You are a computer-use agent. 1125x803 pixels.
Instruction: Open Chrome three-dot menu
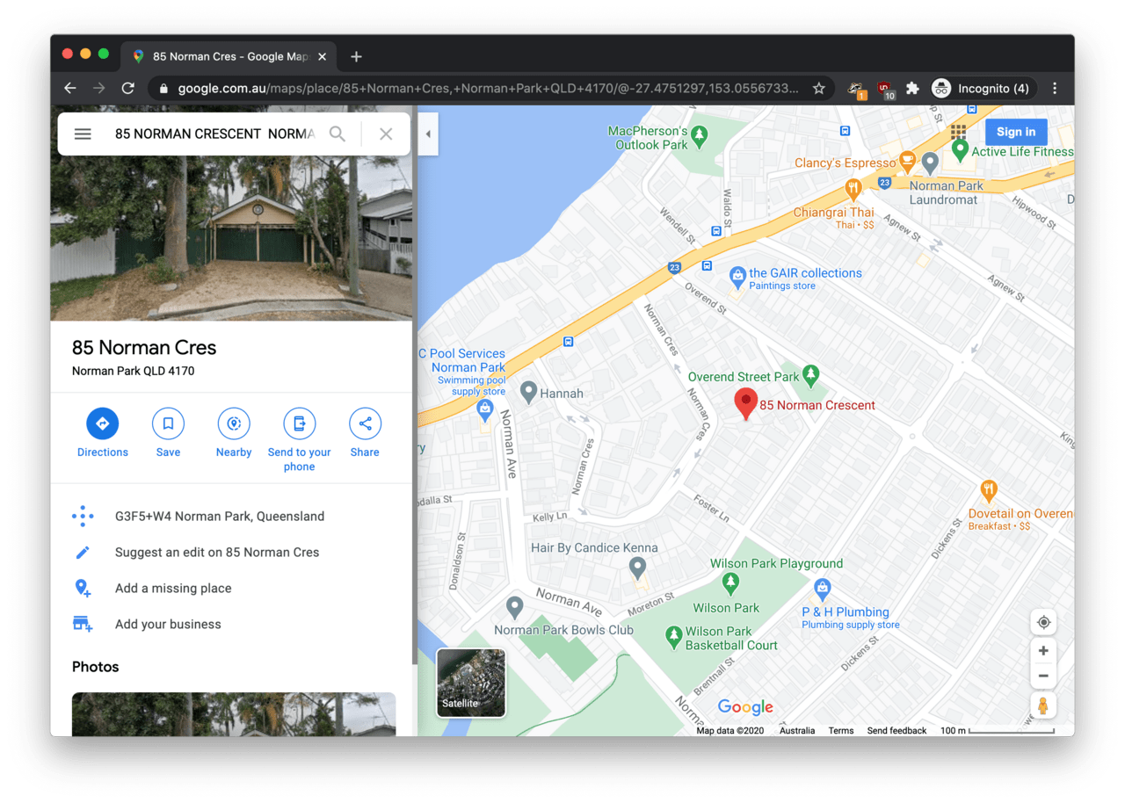(1055, 88)
